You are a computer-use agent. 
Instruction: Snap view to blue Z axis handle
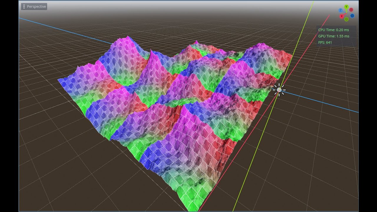pos(340,10)
